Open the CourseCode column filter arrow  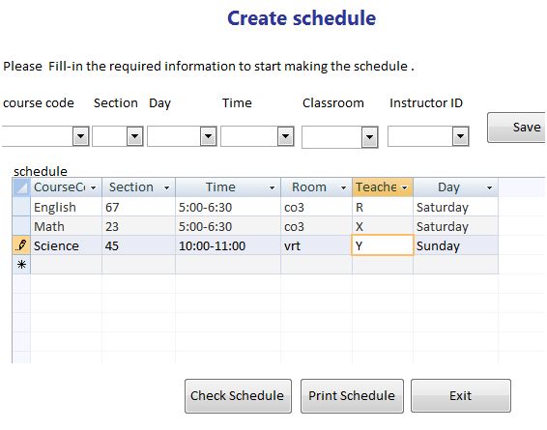[x=93, y=187]
